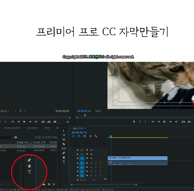
Task: Enable voice-over record on A4 track
Action: click(100, 175)
